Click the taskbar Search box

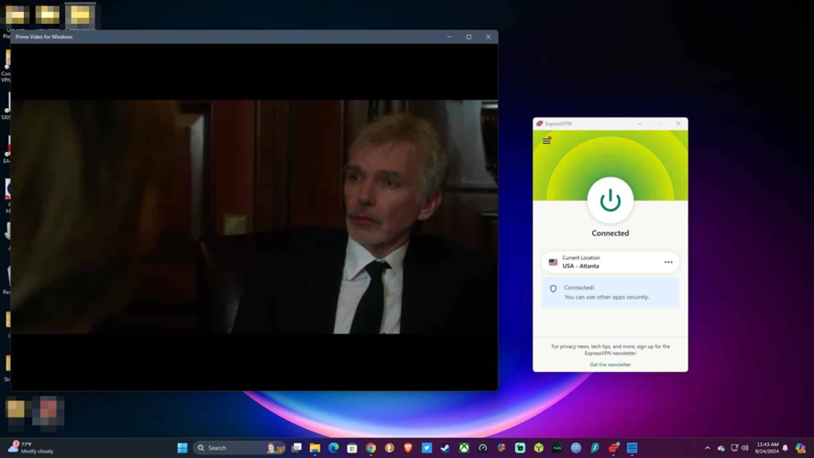229,448
